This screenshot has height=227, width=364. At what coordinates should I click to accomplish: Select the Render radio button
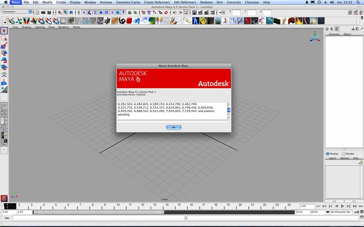(x=344, y=154)
